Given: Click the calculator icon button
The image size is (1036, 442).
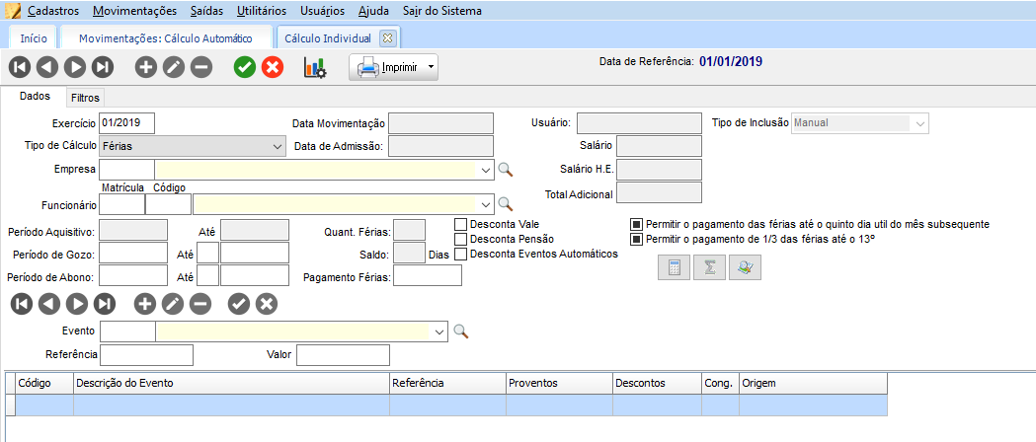Looking at the screenshot, I should pos(674,267).
